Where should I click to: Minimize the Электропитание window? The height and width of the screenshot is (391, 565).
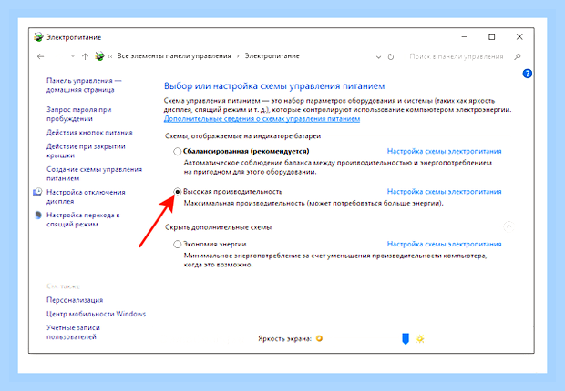click(465, 36)
